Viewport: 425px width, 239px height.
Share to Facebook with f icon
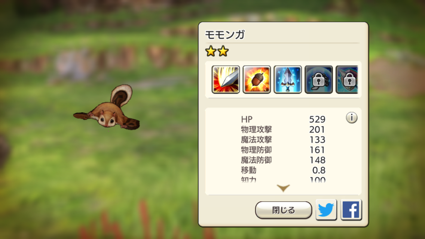point(351,210)
